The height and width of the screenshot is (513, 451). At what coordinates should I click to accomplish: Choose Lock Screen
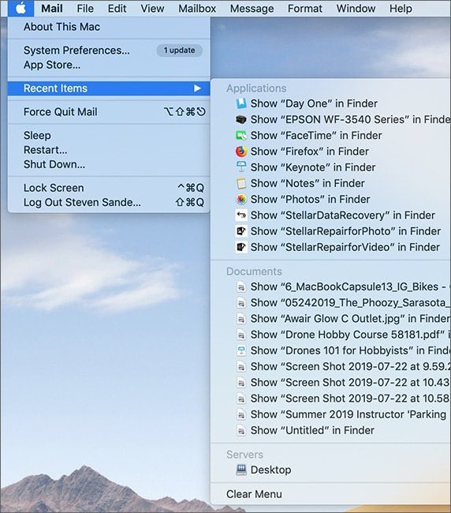point(109,188)
